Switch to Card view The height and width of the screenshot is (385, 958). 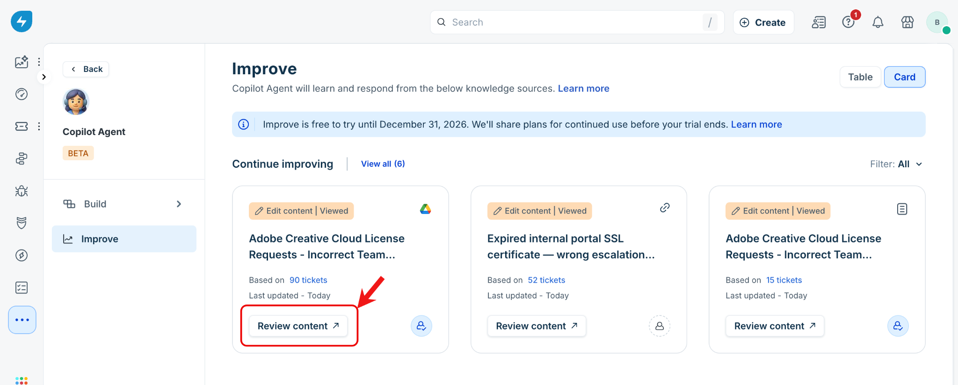[x=904, y=77]
